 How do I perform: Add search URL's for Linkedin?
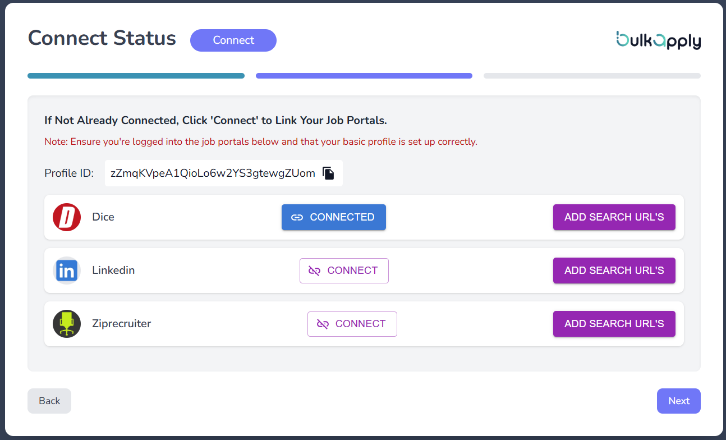(x=614, y=271)
